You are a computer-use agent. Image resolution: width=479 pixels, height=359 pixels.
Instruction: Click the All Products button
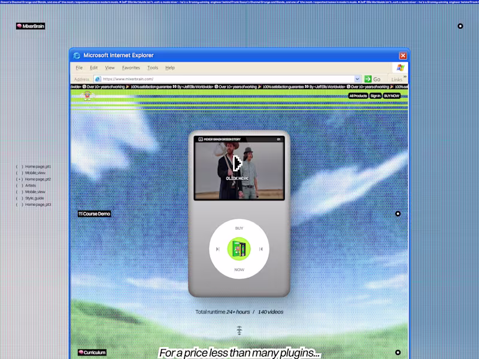(x=358, y=96)
